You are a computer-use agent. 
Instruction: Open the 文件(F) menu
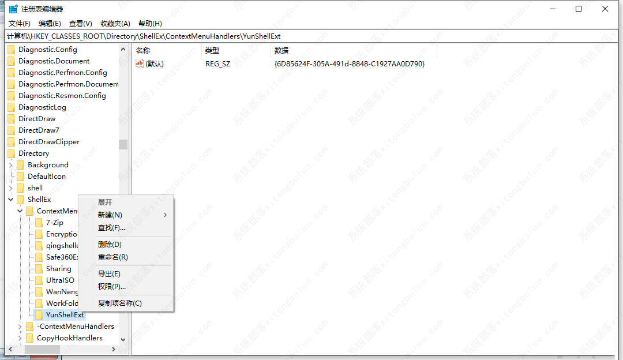click(19, 24)
